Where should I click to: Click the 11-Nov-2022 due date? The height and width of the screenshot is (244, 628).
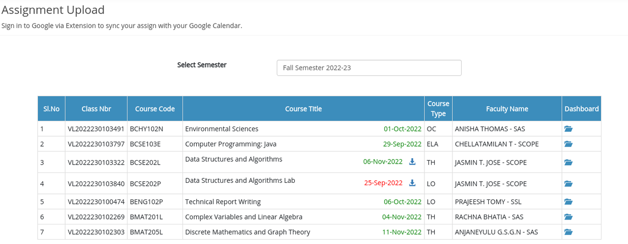tap(402, 232)
